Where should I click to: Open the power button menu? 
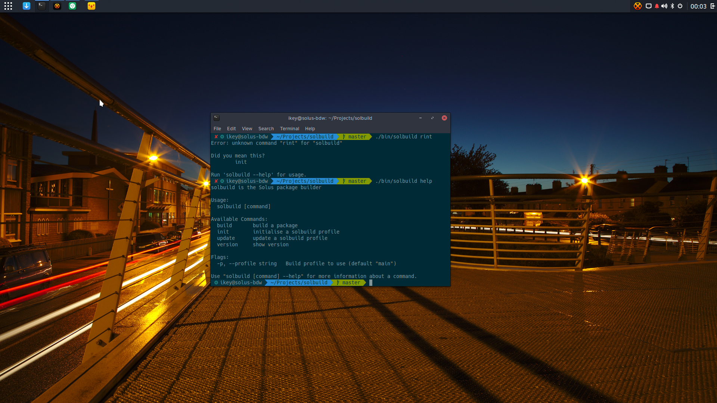pyautogui.click(x=680, y=6)
